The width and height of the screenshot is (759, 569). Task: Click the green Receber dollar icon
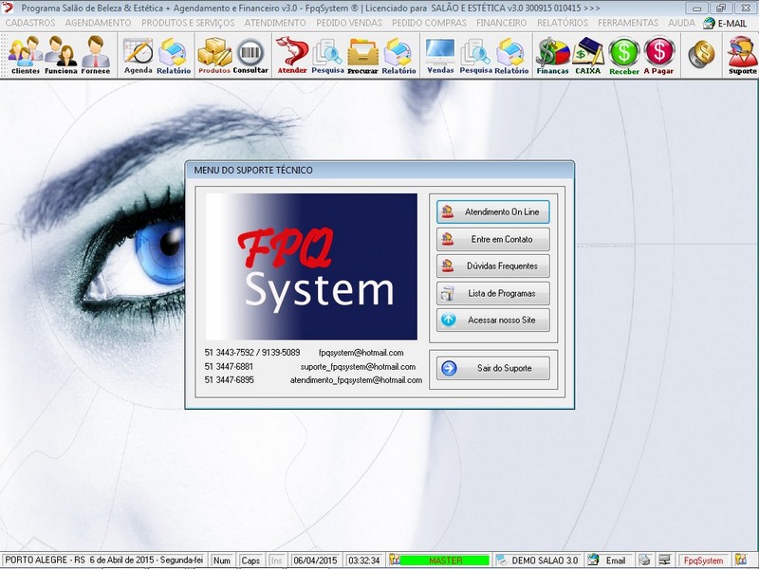point(624,55)
